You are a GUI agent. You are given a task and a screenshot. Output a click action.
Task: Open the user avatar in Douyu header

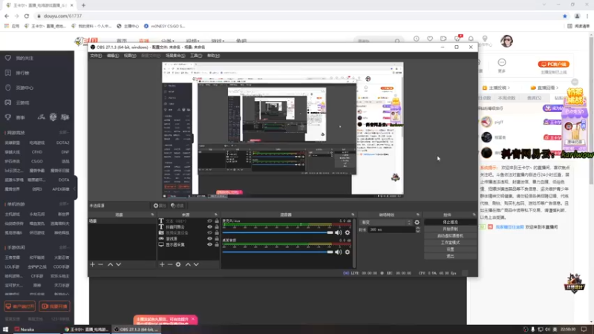coord(506,41)
